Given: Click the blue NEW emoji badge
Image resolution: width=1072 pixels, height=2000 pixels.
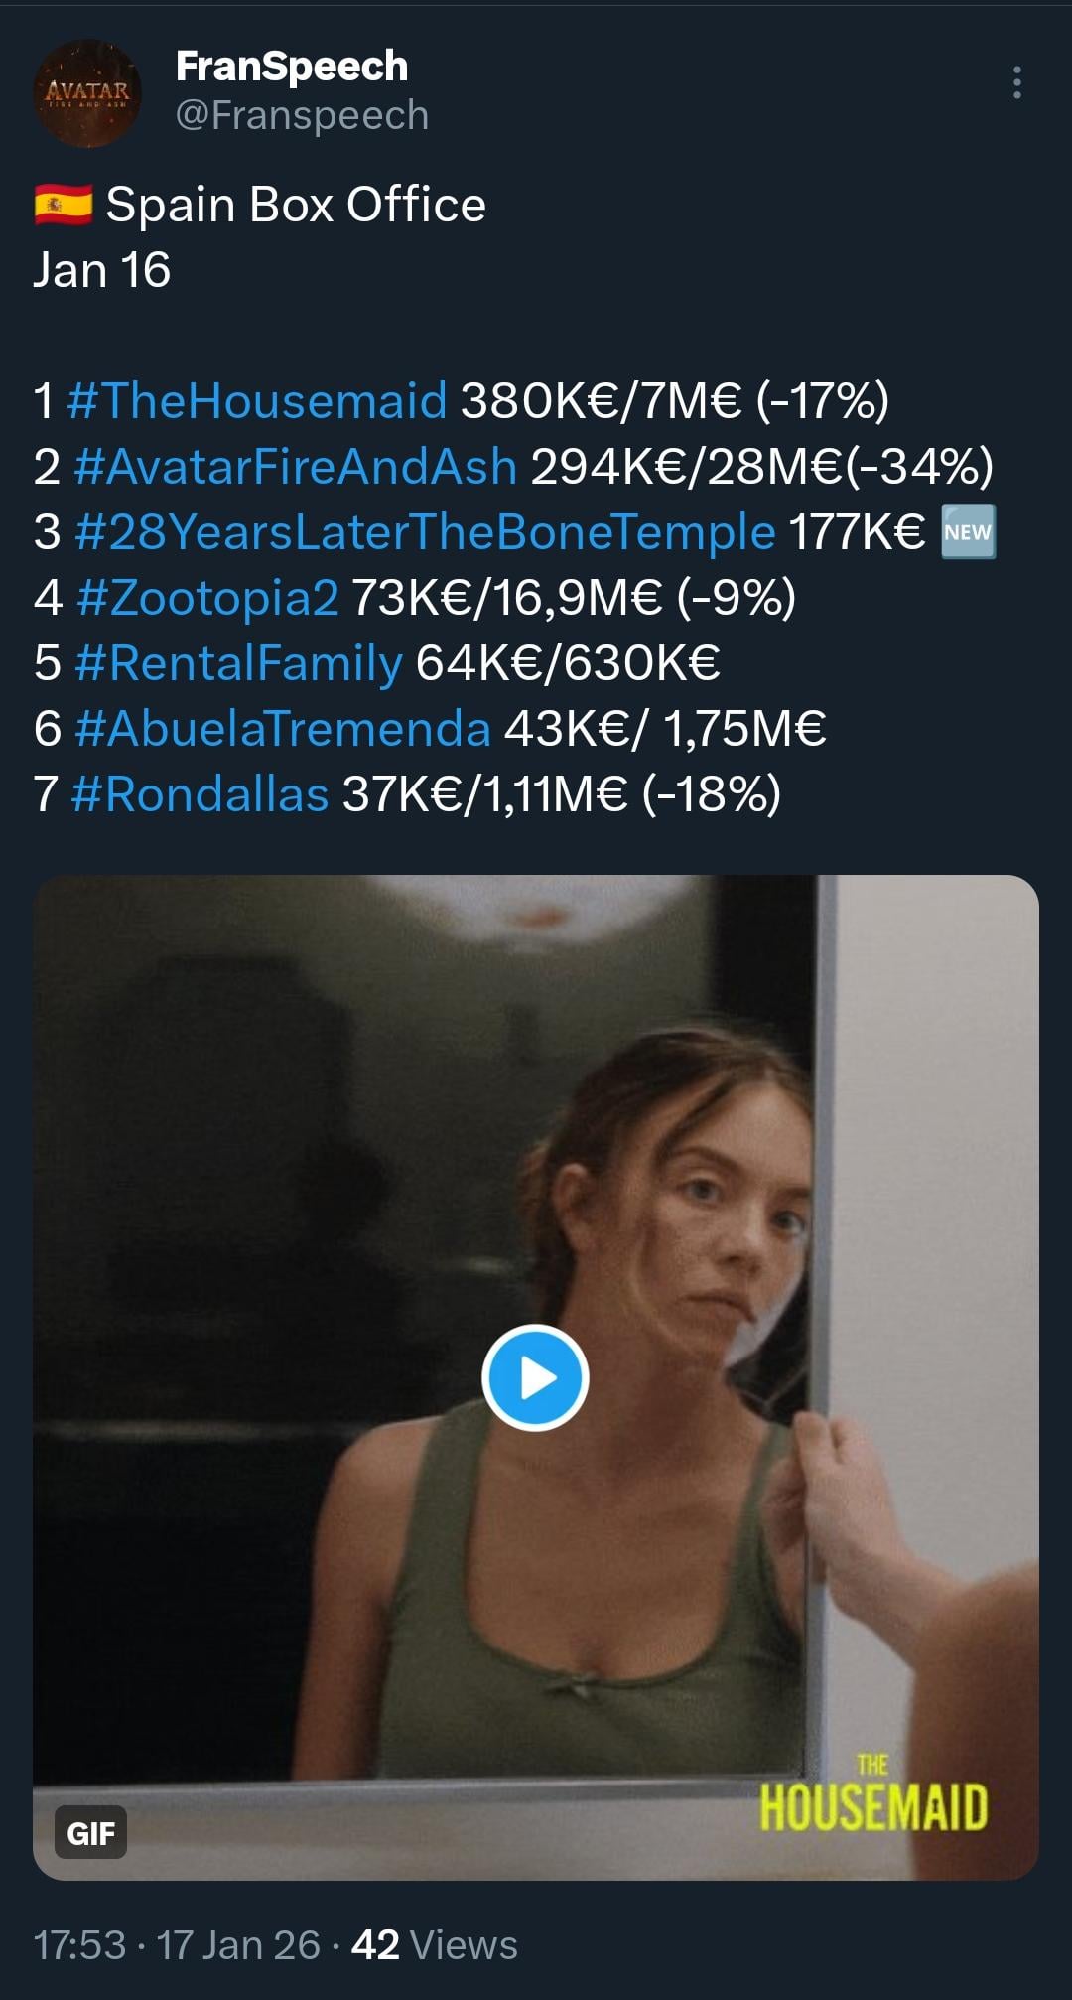Looking at the screenshot, I should point(968,532).
